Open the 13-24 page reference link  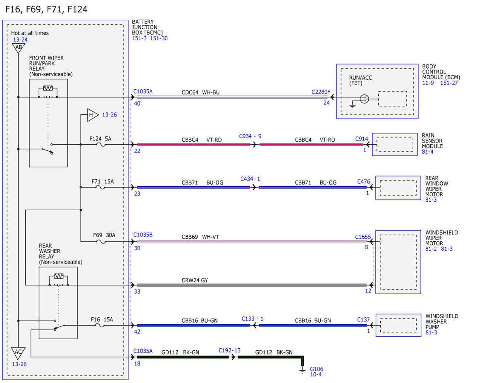(x=20, y=40)
